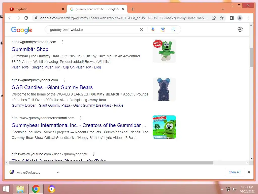The width and height of the screenshot is (258, 194).
Task: Click the lock icon in address bar
Action: coord(36,18)
